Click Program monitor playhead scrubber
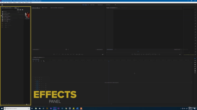Image resolution: width=197 pixels, height=110 pixels. tap(138, 51)
